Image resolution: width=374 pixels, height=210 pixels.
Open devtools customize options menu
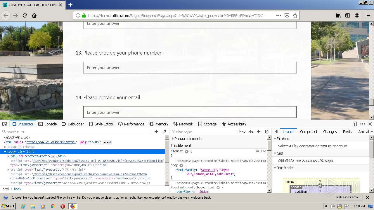[363, 124]
